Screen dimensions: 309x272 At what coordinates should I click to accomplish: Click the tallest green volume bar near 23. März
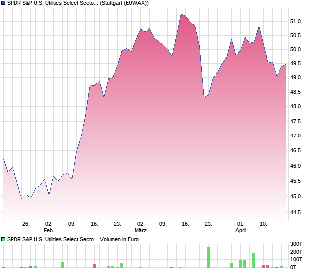(x=208, y=257)
